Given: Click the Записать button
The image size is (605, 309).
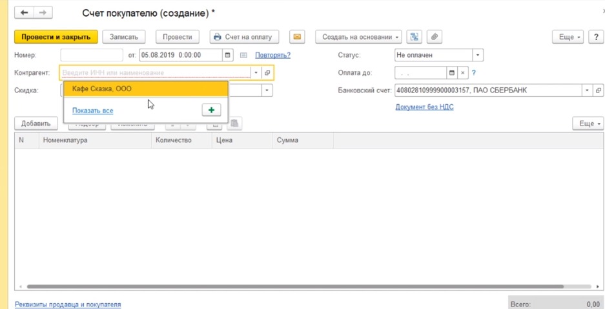Looking at the screenshot, I should pos(124,37).
